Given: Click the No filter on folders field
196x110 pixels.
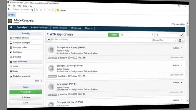Looking at the screenshot, I should (x=101, y=40).
